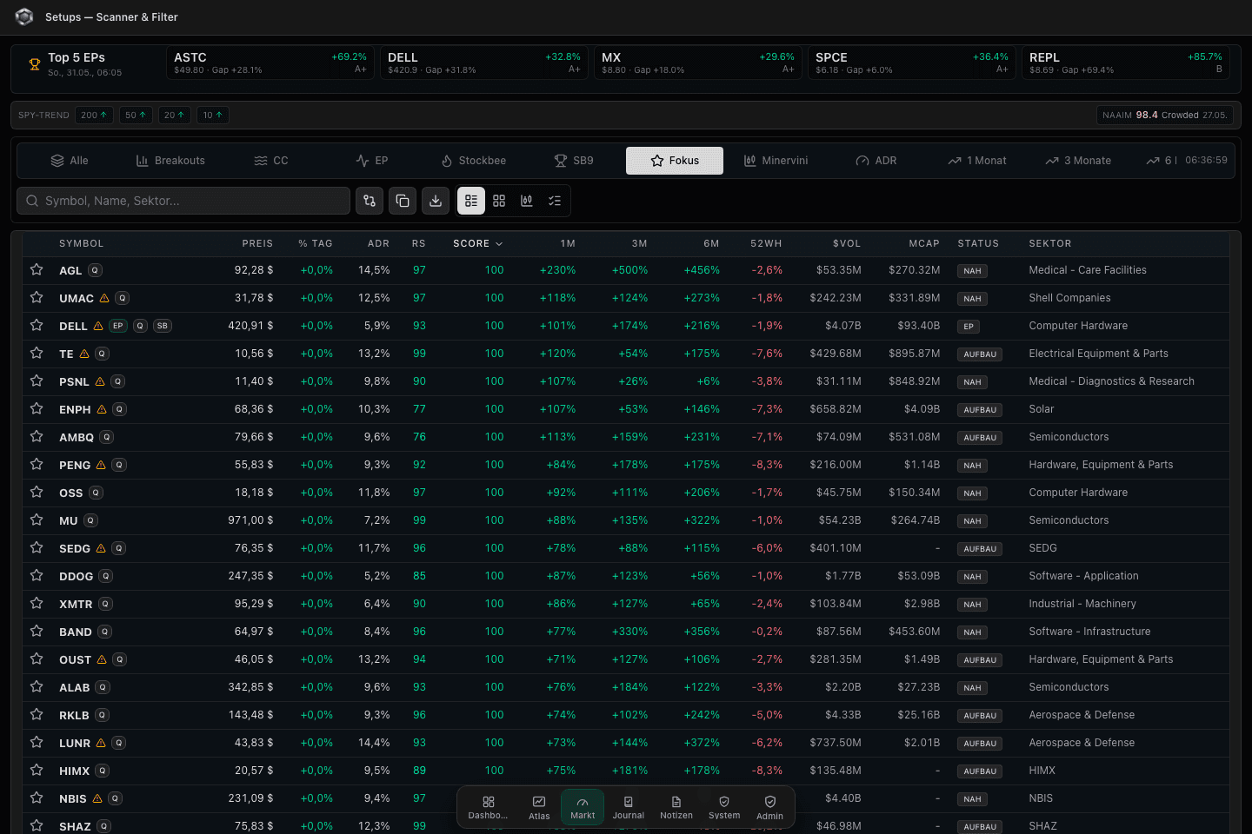Click the warning icon beside PENG
The image size is (1252, 834).
point(101,465)
